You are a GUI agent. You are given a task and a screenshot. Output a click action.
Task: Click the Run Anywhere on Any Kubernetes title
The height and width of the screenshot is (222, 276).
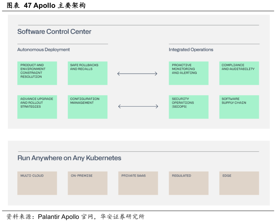69,158
